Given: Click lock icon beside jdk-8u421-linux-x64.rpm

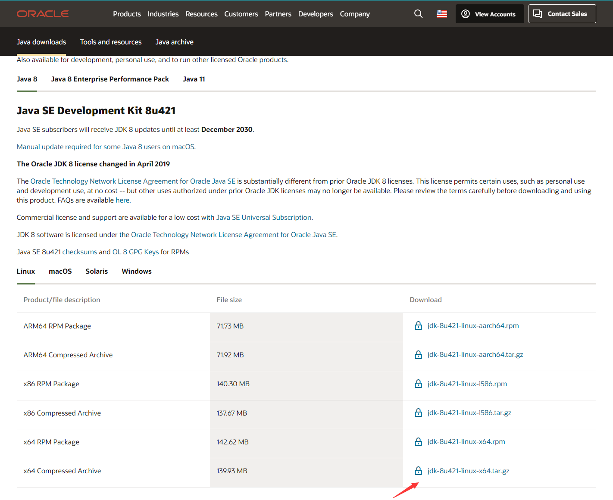Looking at the screenshot, I should pyautogui.click(x=418, y=442).
